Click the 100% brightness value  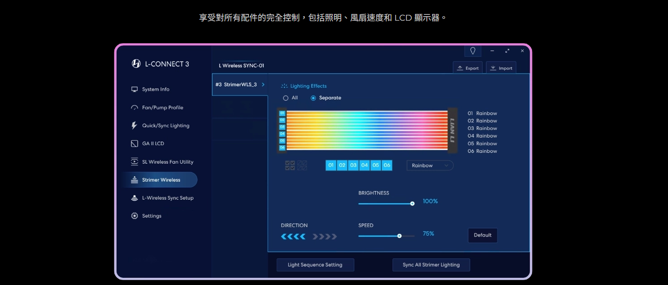(x=430, y=201)
